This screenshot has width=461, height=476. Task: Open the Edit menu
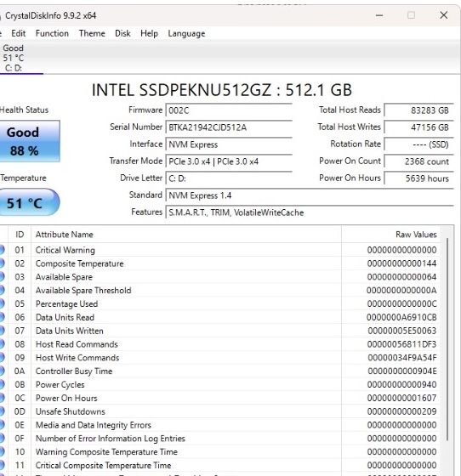point(18,33)
